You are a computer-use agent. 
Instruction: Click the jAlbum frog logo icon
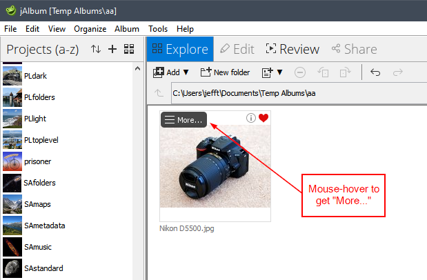10,10
